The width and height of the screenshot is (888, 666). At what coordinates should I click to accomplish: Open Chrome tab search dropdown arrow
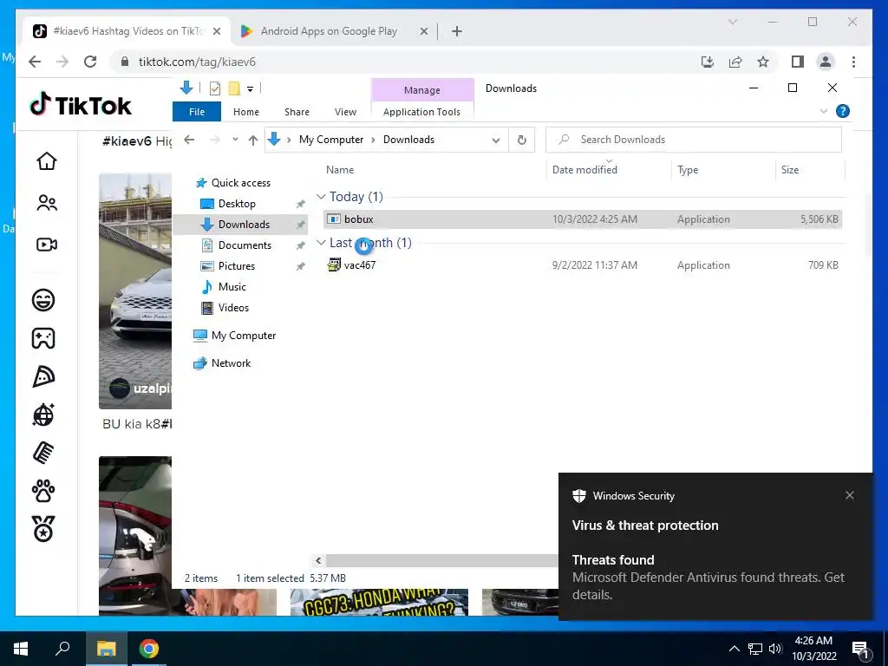(x=732, y=22)
